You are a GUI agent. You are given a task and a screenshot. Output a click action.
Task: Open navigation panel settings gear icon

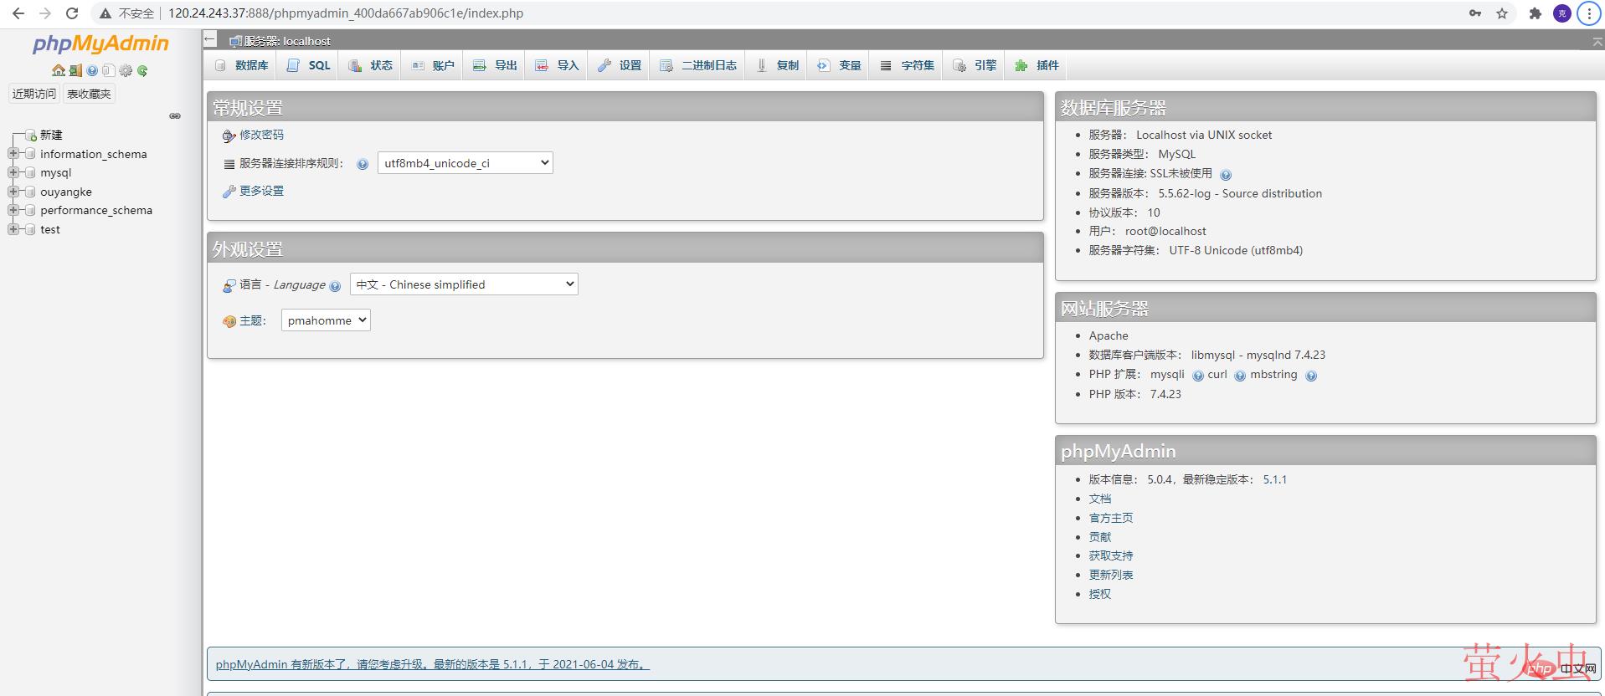[126, 71]
